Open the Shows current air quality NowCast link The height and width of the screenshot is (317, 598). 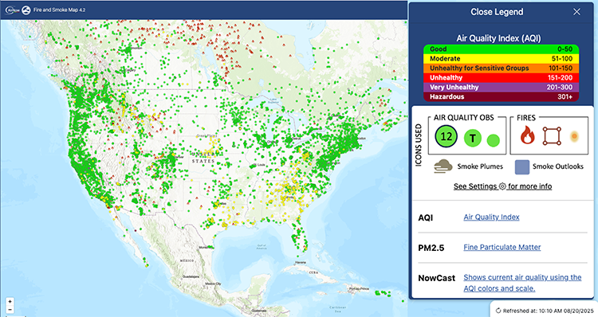pyautogui.click(x=522, y=283)
